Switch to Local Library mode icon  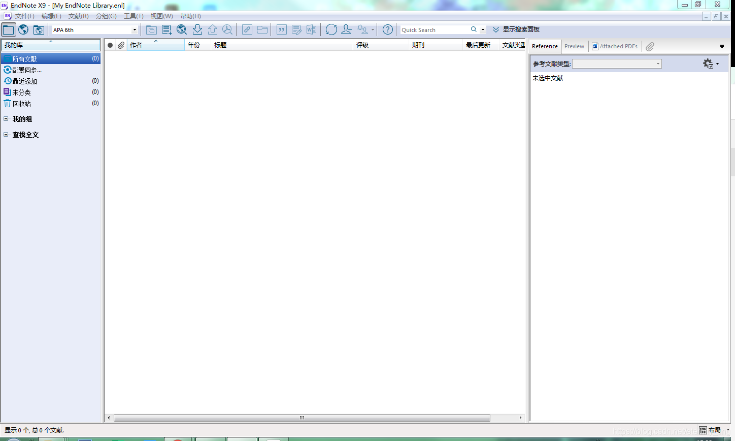coord(9,29)
